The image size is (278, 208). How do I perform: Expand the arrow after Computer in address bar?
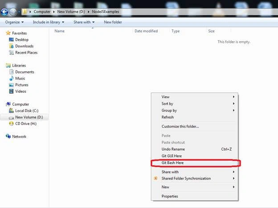pos(54,12)
